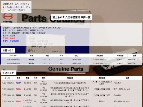
Task: Open the とらんじっとのホームページ link
Action: click(16, 7)
